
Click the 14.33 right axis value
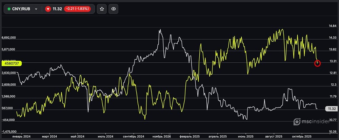pos(333,38)
